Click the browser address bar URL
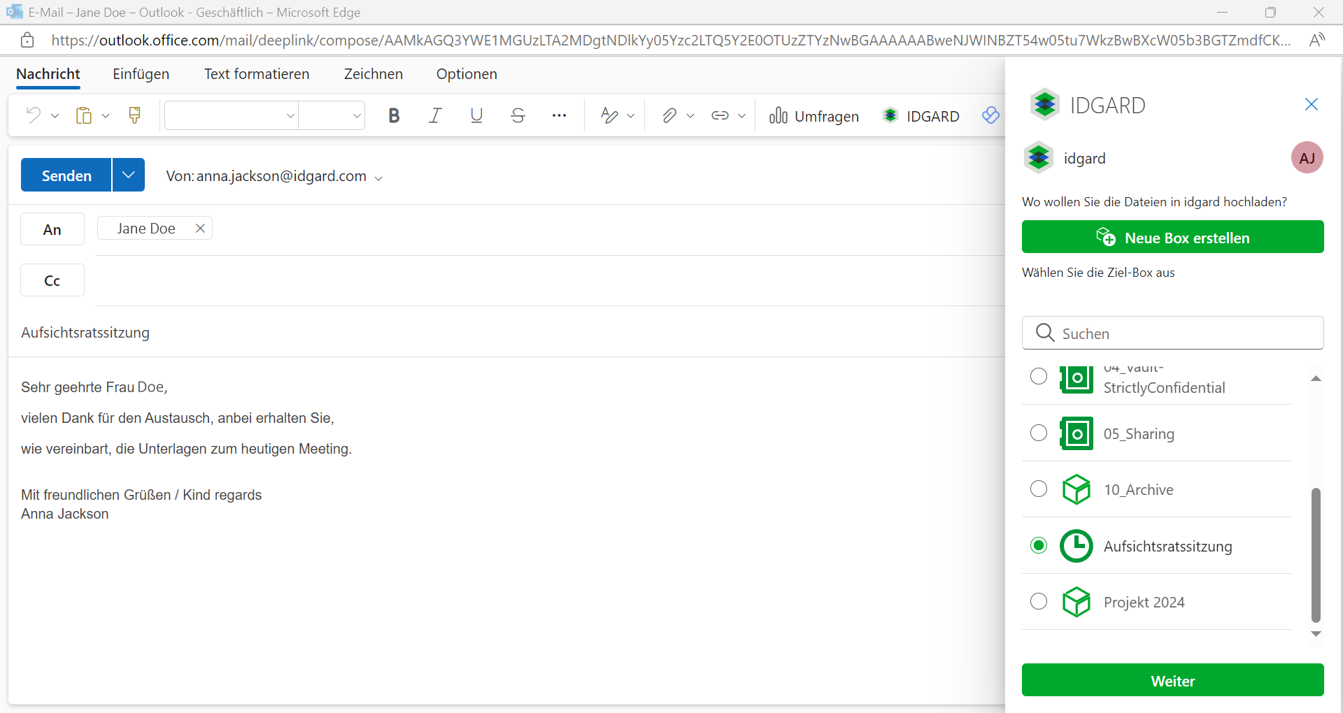1343x713 pixels. tap(671, 40)
